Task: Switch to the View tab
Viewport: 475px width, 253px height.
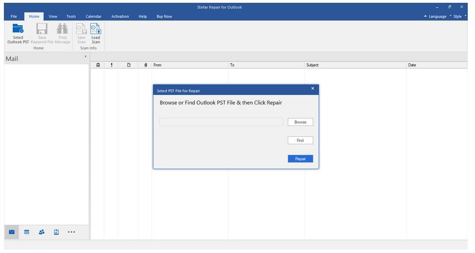Action: pos(52,16)
